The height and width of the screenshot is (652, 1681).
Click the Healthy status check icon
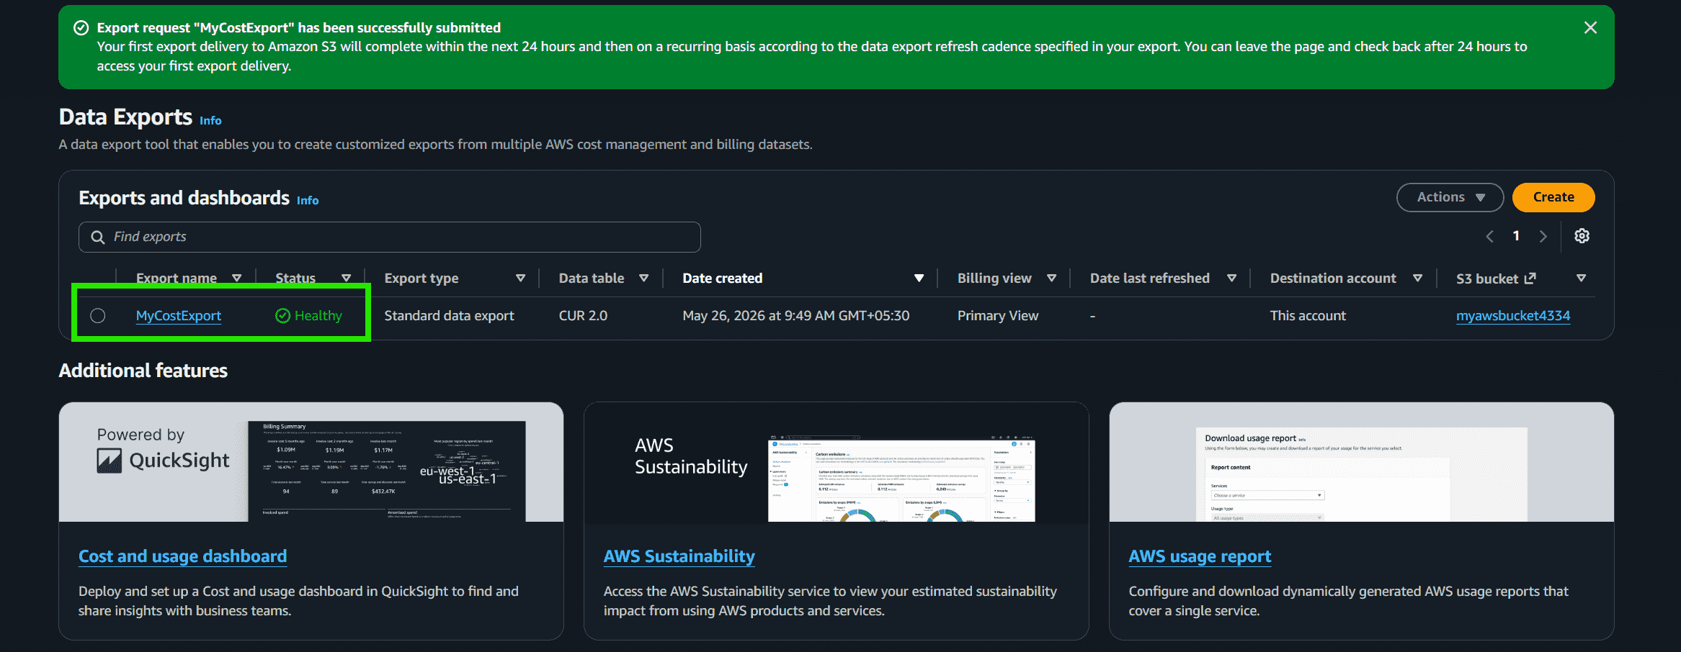pyautogui.click(x=282, y=316)
